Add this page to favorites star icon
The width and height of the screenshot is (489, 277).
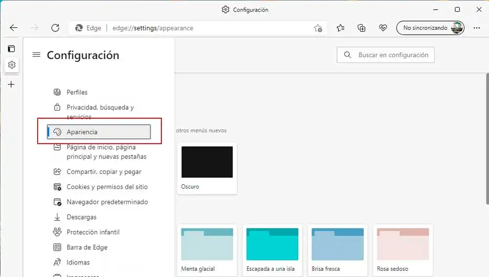click(318, 28)
